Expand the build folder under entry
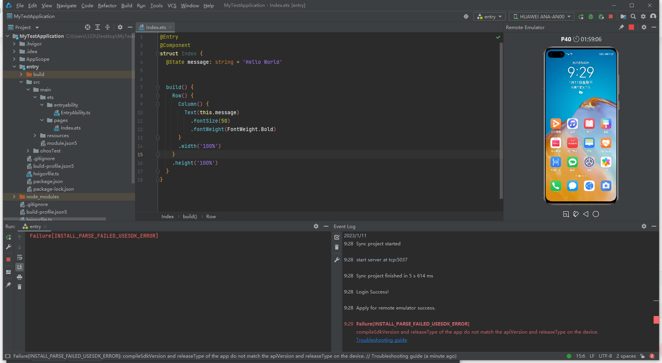 click(x=21, y=75)
